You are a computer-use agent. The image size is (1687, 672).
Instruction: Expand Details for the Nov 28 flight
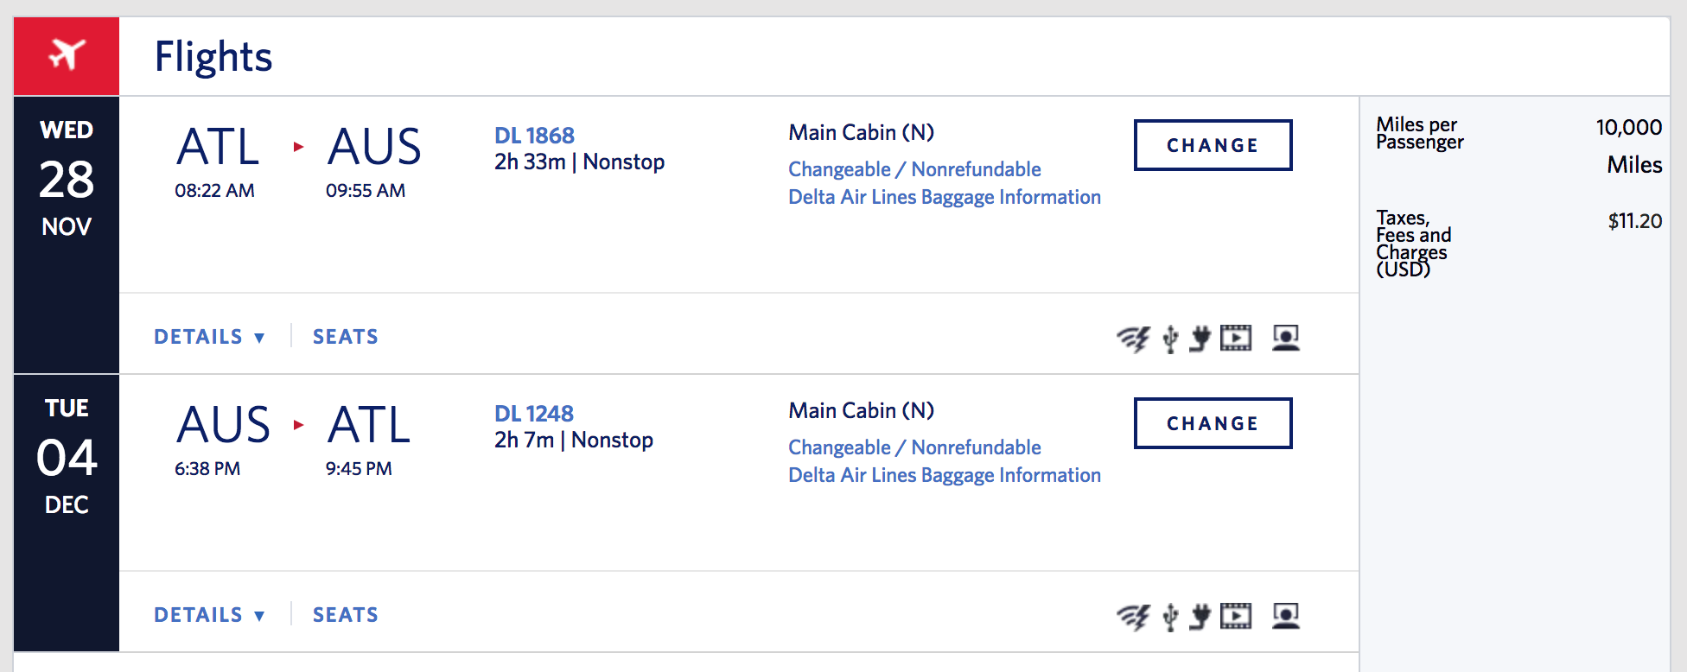(x=209, y=337)
